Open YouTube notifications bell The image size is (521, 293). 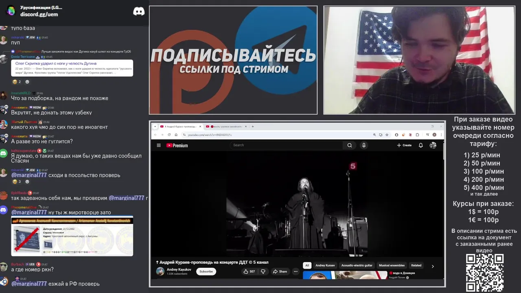pos(421,145)
